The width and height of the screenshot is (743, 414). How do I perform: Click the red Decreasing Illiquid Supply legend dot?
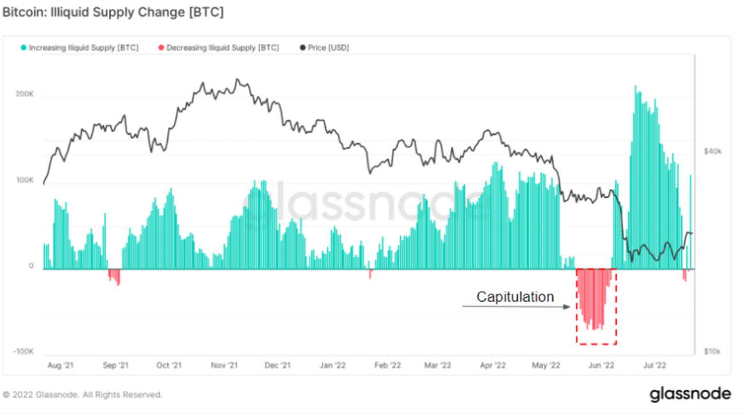click(x=161, y=48)
